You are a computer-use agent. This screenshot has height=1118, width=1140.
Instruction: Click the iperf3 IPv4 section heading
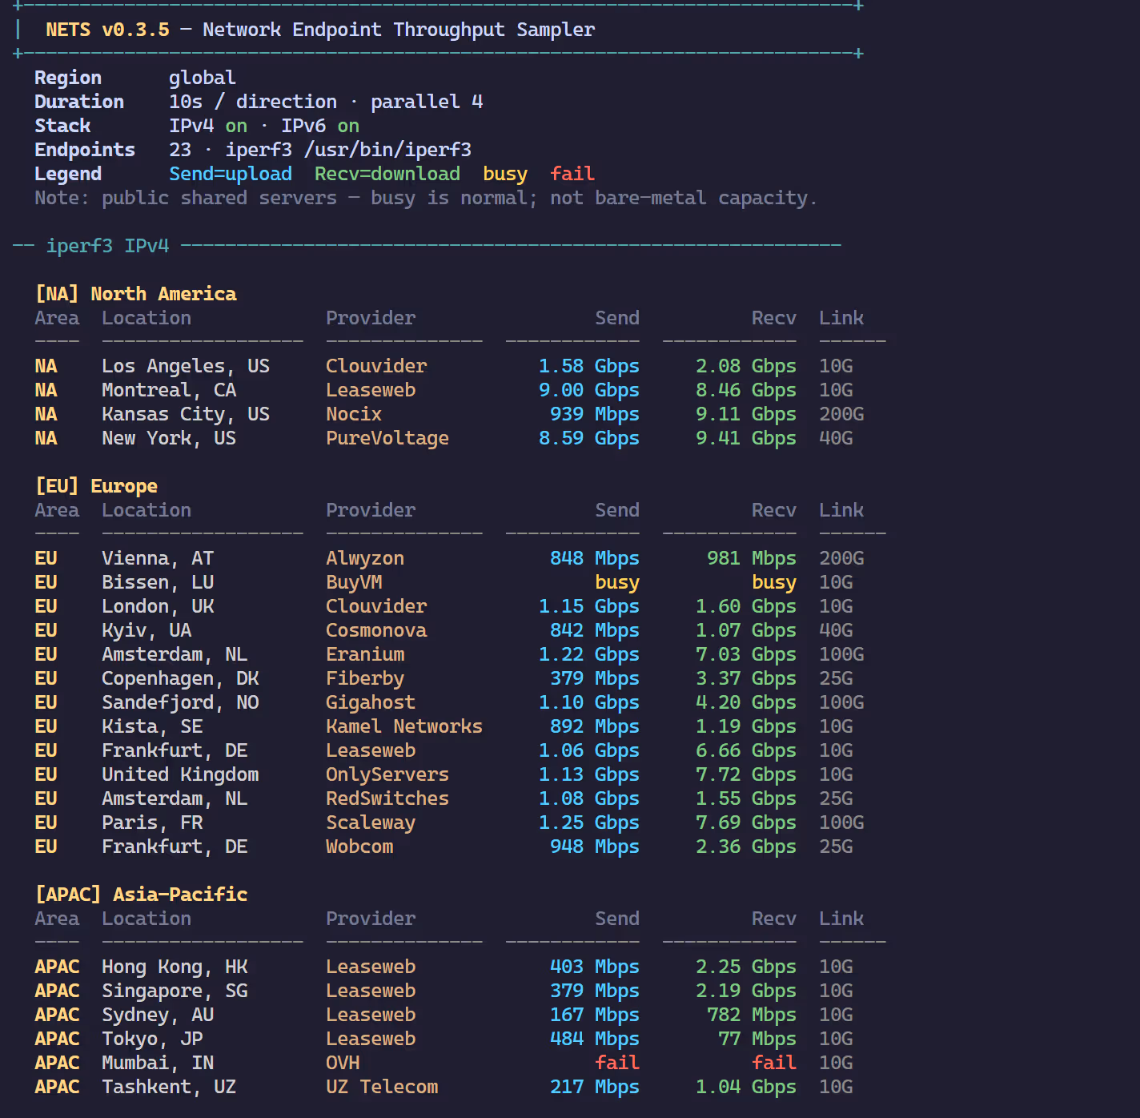[107, 246]
